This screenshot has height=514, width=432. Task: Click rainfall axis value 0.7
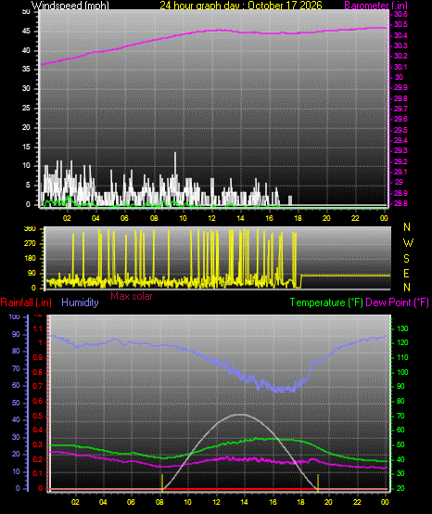[x=38, y=386]
